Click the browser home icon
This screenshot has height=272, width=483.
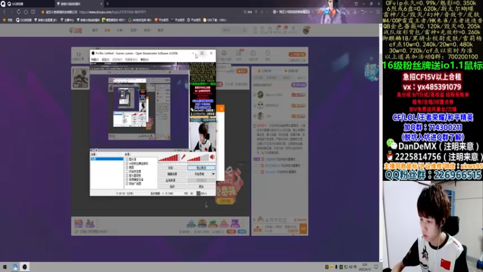(25, 12)
